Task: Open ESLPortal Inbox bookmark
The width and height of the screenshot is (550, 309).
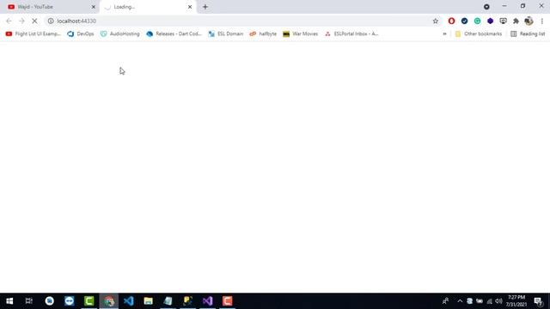Action: pos(351,34)
